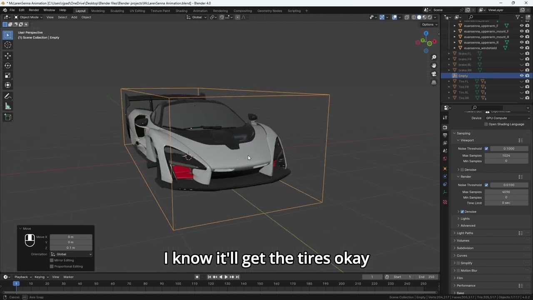
Task: Enable Mirror Editing checkbox
Action: (x=52, y=260)
